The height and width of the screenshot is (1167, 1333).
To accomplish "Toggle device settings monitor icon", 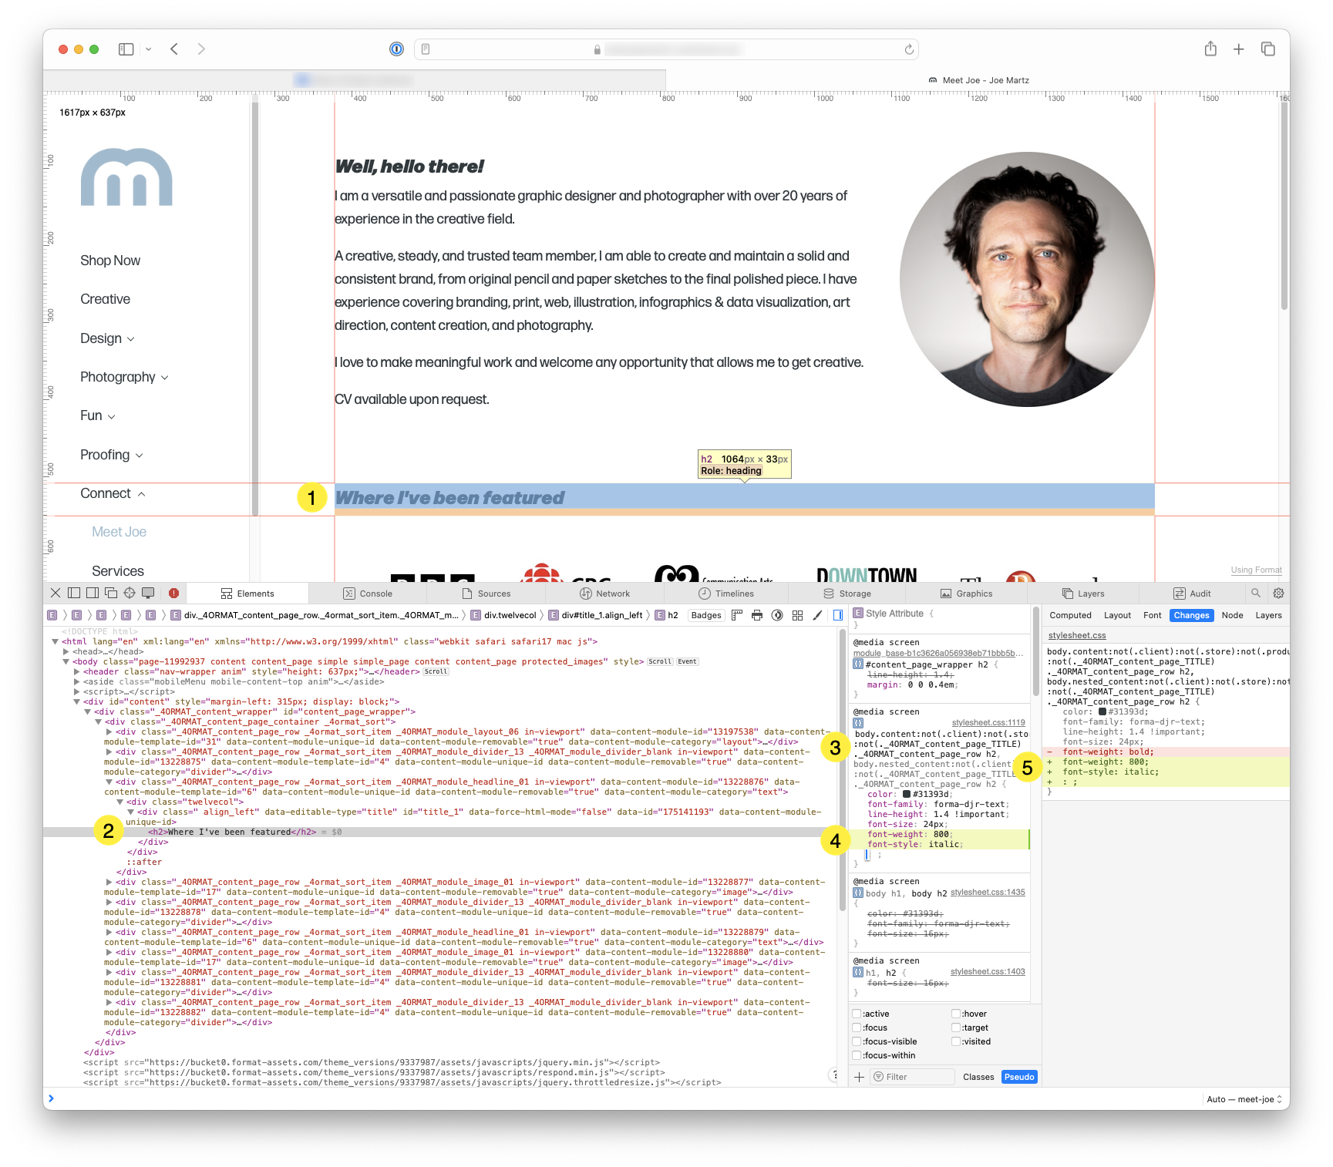I will click(148, 593).
